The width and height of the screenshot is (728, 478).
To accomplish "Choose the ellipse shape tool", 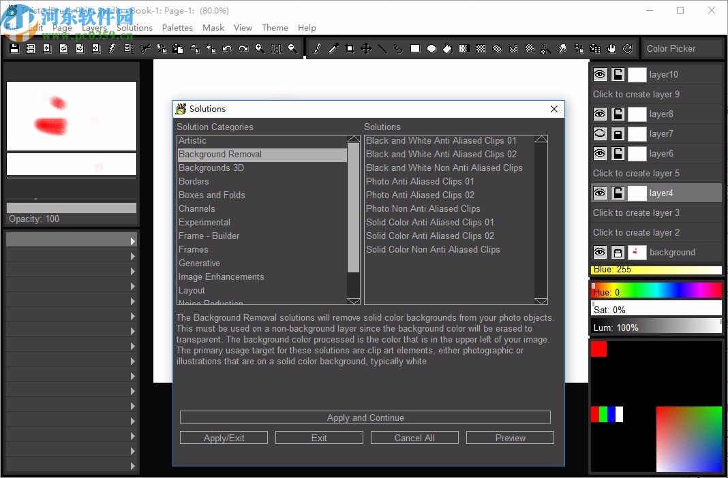I will click(431, 48).
